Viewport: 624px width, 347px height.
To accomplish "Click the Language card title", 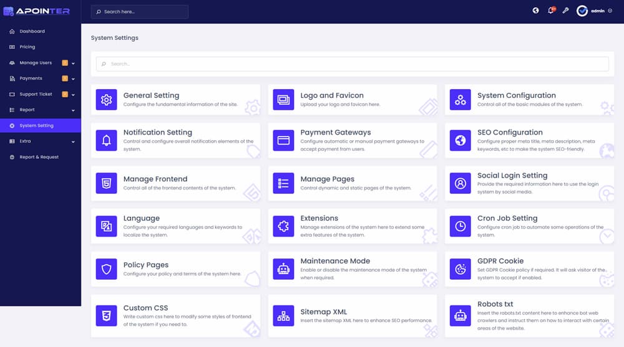I will (141, 218).
